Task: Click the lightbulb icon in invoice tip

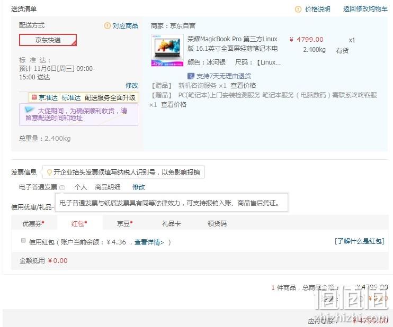Action: tap(49, 172)
